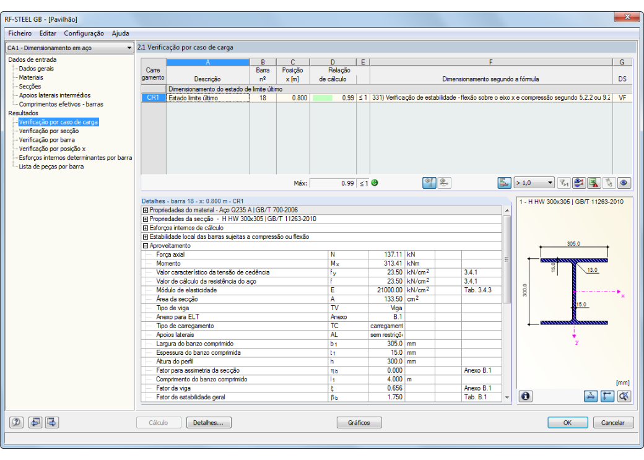The height and width of the screenshot is (460, 644).
Task: Toggle colored relation bars display
Action: 504,183
